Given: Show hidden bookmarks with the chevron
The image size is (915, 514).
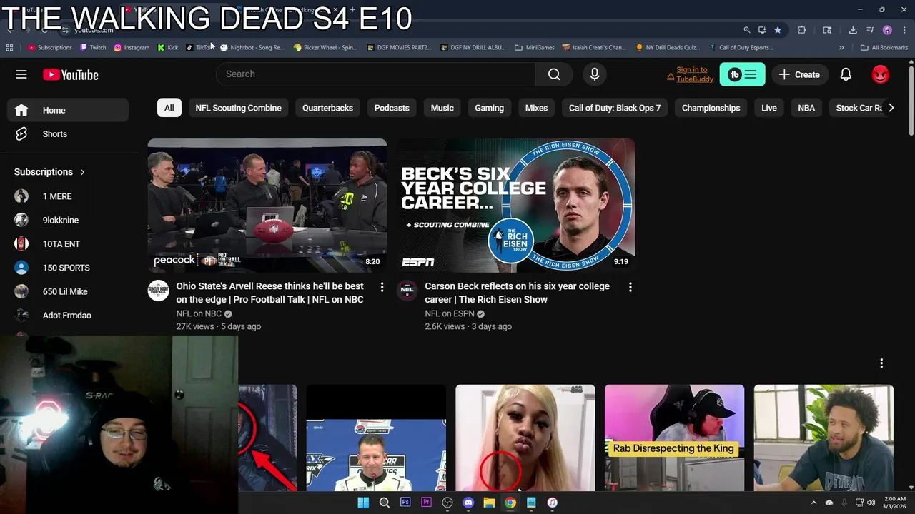Looking at the screenshot, I should [841, 48].
